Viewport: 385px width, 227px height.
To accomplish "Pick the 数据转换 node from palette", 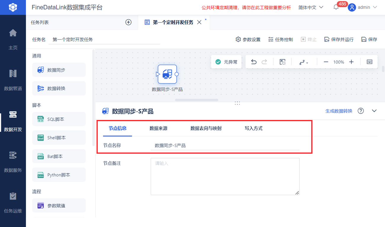I will [x=59, y=88].
